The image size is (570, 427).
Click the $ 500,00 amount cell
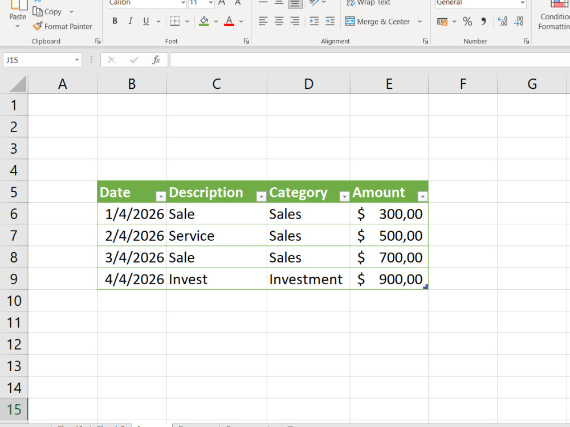coord(389,236)
